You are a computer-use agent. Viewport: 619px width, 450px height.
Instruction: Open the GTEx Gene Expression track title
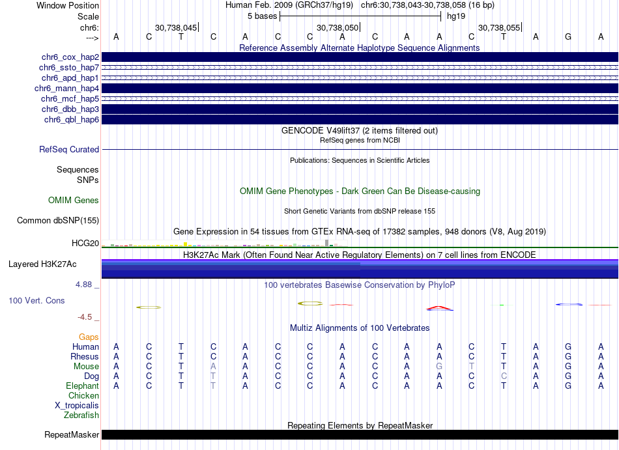coord(360,231)
